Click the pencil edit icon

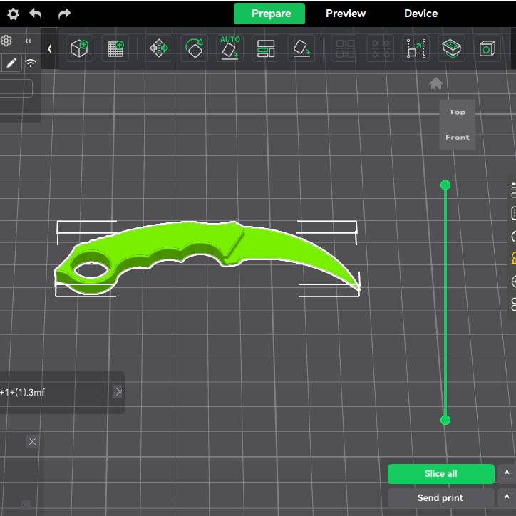click(11, 63)
